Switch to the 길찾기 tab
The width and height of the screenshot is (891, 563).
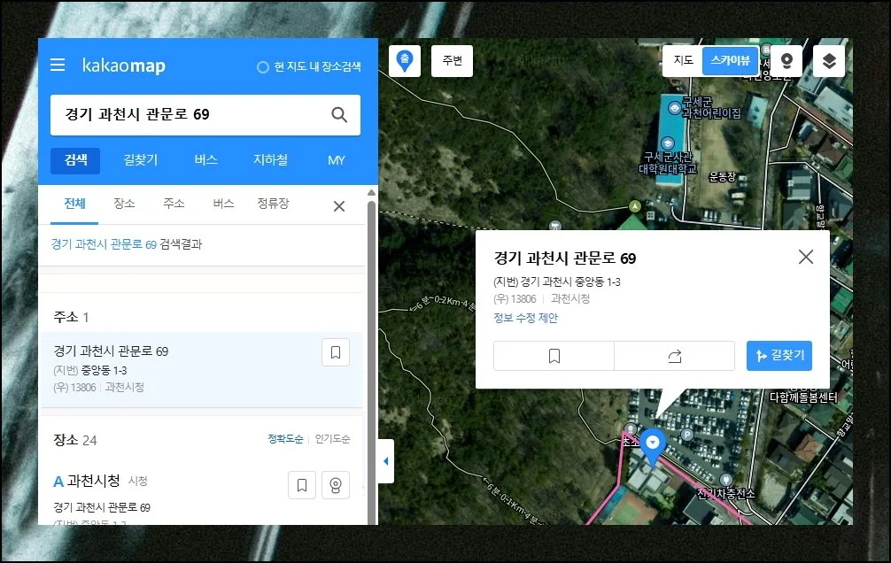click(x=140, y=160)
